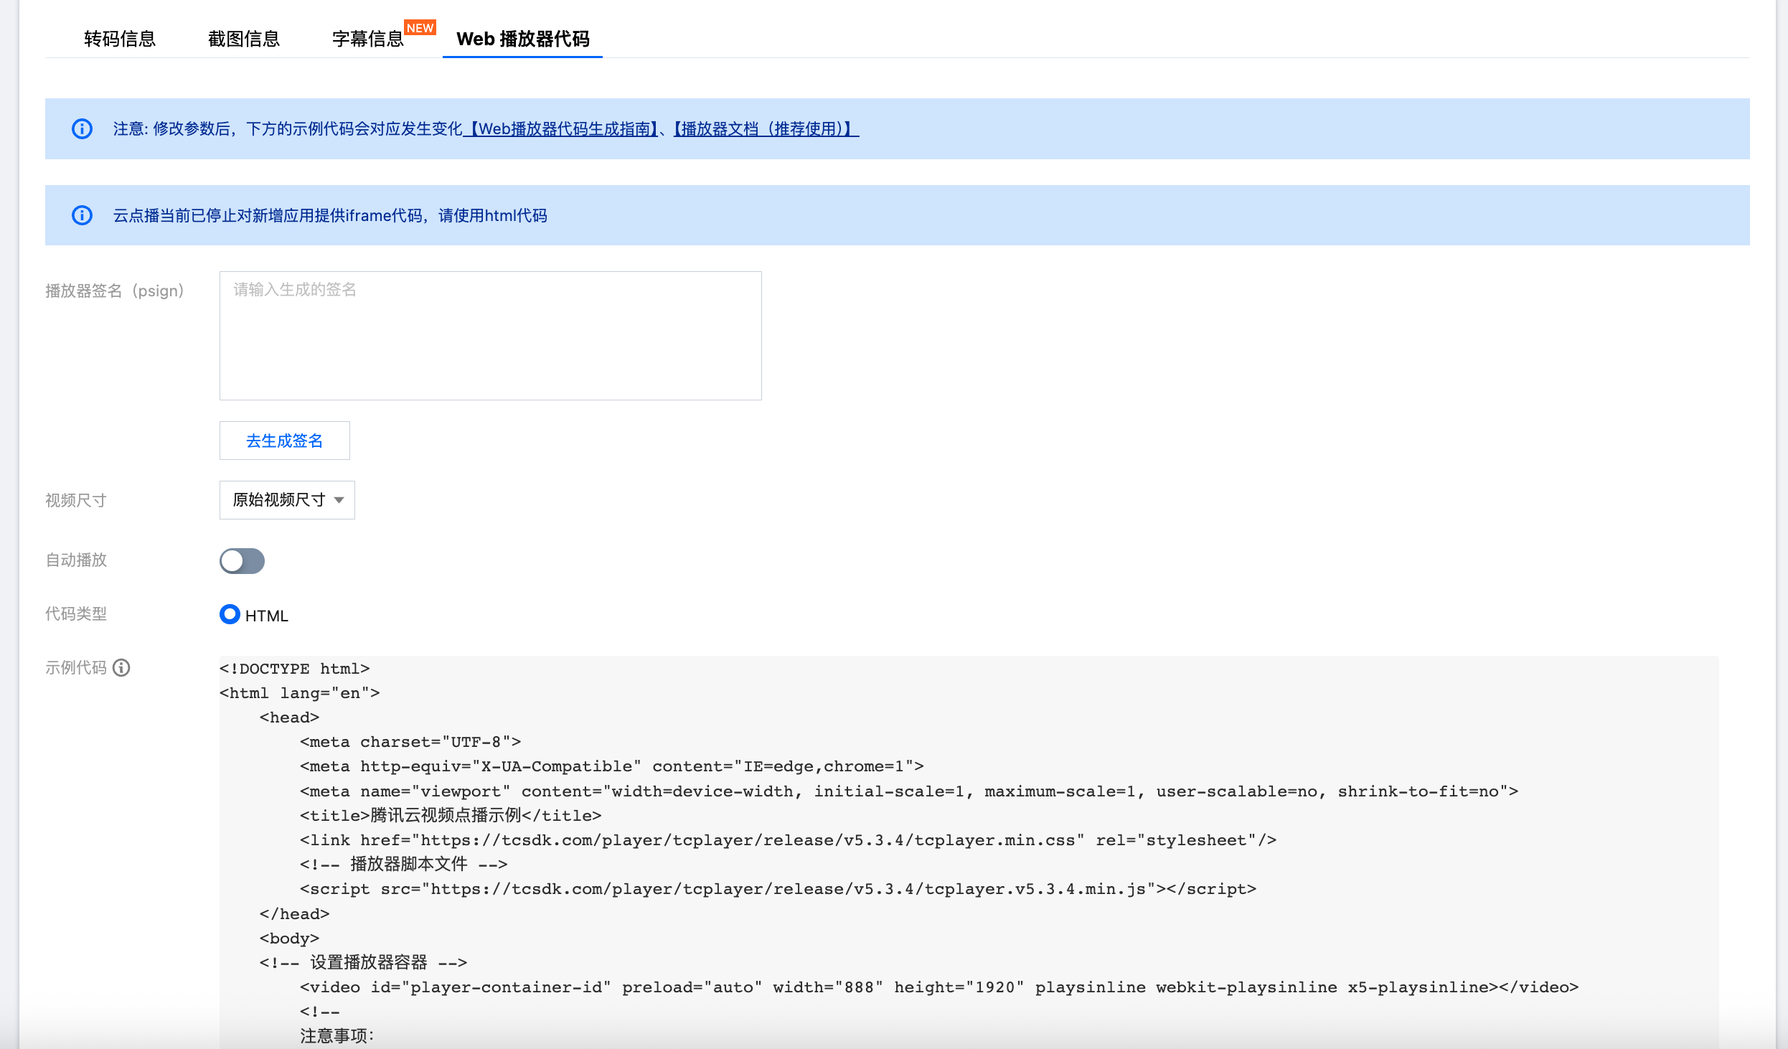
Task: Open the 播放器文档（推荐使用）link
Action: pos(766,129)
